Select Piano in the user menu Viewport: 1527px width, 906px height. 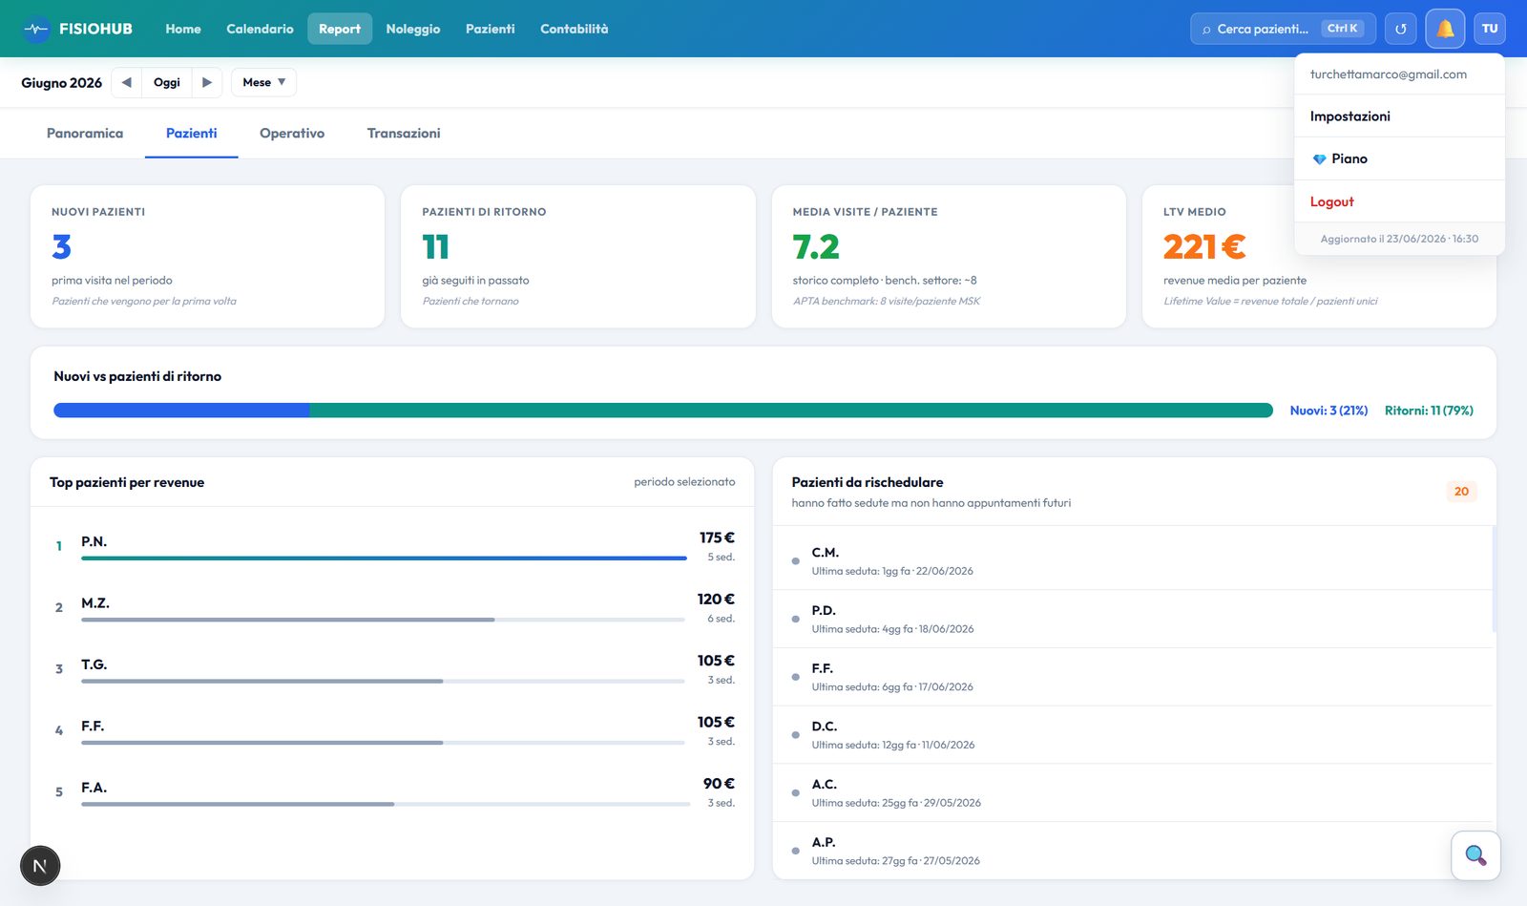(x=1399, y=159)
